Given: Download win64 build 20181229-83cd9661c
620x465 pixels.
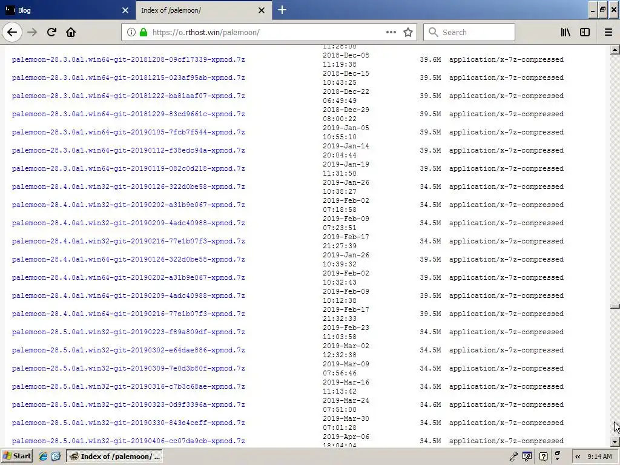Looking at the screenshot, I should coord(128,114).
